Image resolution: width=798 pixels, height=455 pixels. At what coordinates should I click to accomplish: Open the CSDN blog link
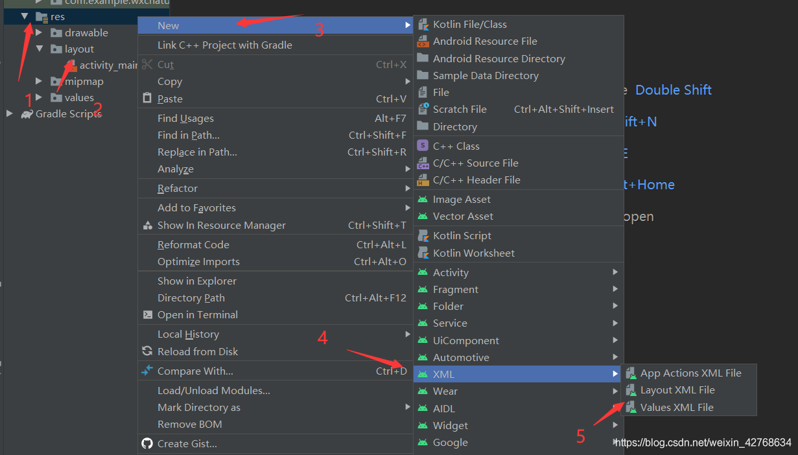pyautogui.click(x=703, y=443)
